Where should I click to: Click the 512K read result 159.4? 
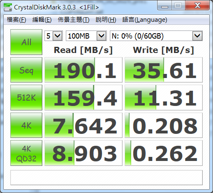coord(83,97)
